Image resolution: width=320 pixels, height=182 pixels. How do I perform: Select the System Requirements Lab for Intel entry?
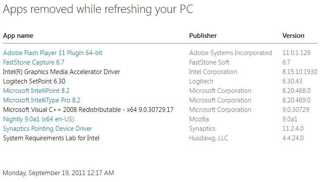51,138
